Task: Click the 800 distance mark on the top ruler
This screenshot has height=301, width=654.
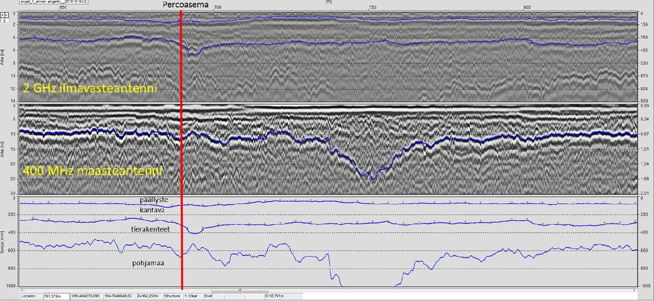Action: click(x=527, y=7)
